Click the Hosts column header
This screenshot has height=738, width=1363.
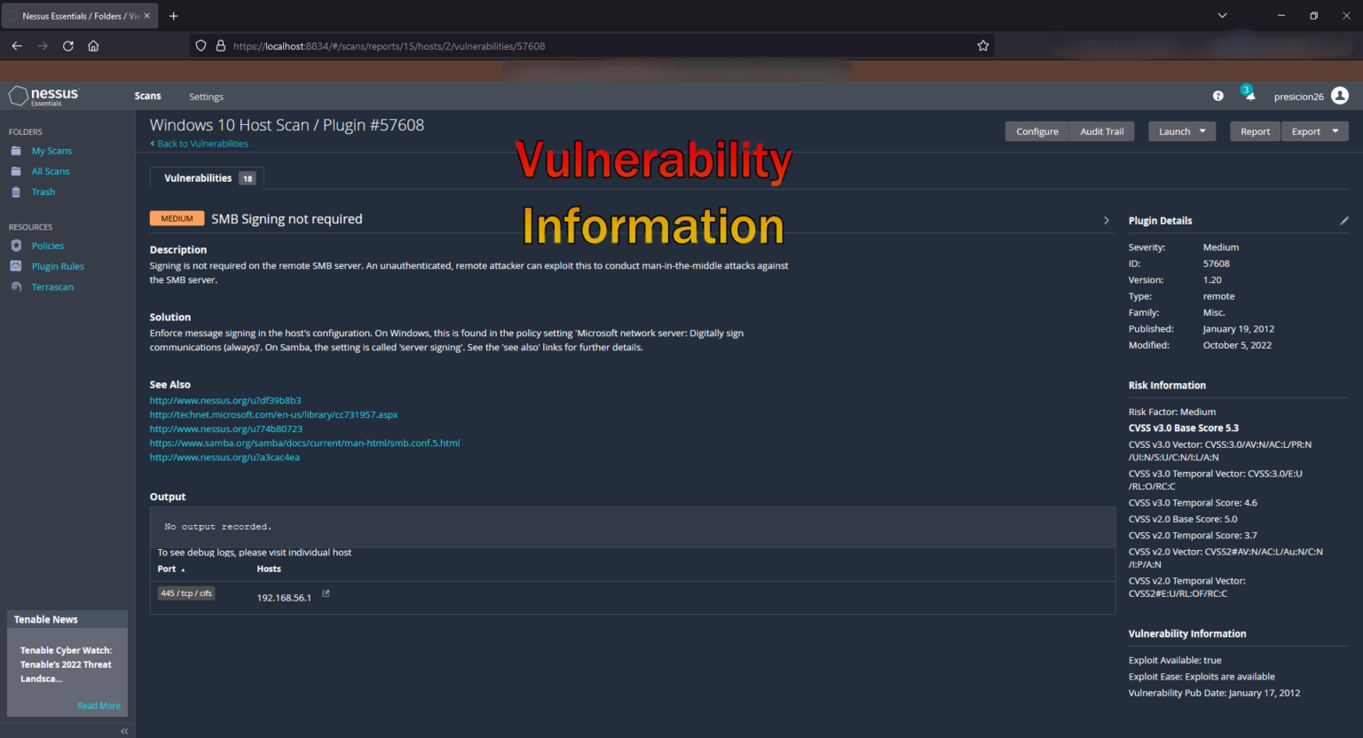(269, 569)
